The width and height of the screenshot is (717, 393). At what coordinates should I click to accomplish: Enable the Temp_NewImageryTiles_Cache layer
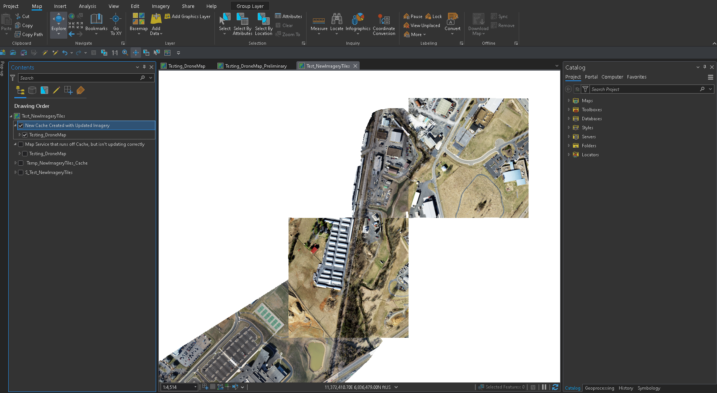pyautogui.click(x=21, y=163)
